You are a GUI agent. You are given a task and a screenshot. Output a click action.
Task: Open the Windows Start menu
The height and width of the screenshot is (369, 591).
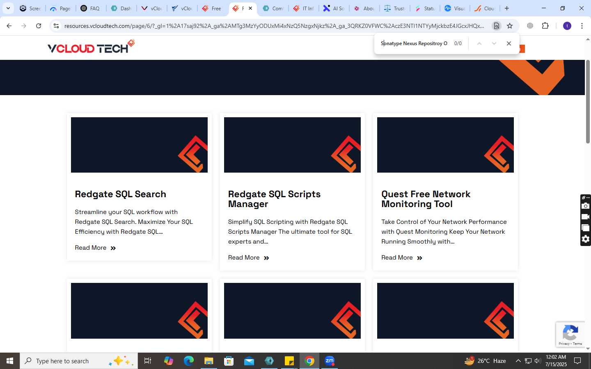(x=10, y=361)
